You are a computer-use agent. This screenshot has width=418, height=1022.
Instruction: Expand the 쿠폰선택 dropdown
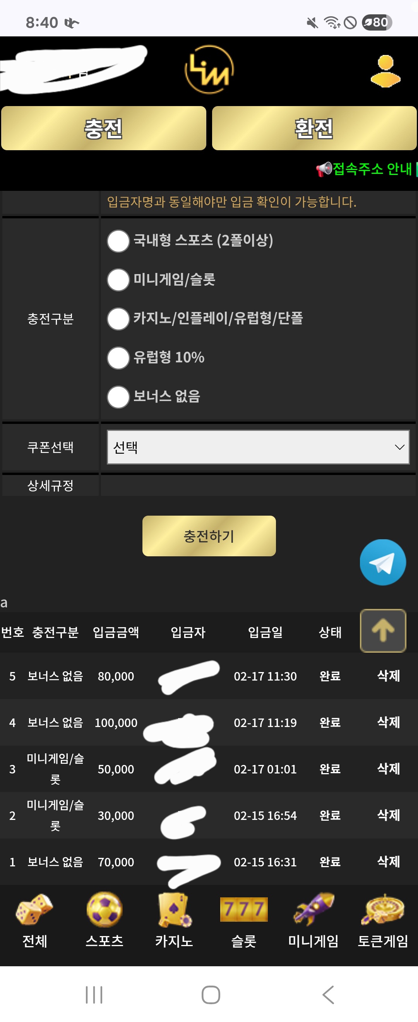point(258,447)
